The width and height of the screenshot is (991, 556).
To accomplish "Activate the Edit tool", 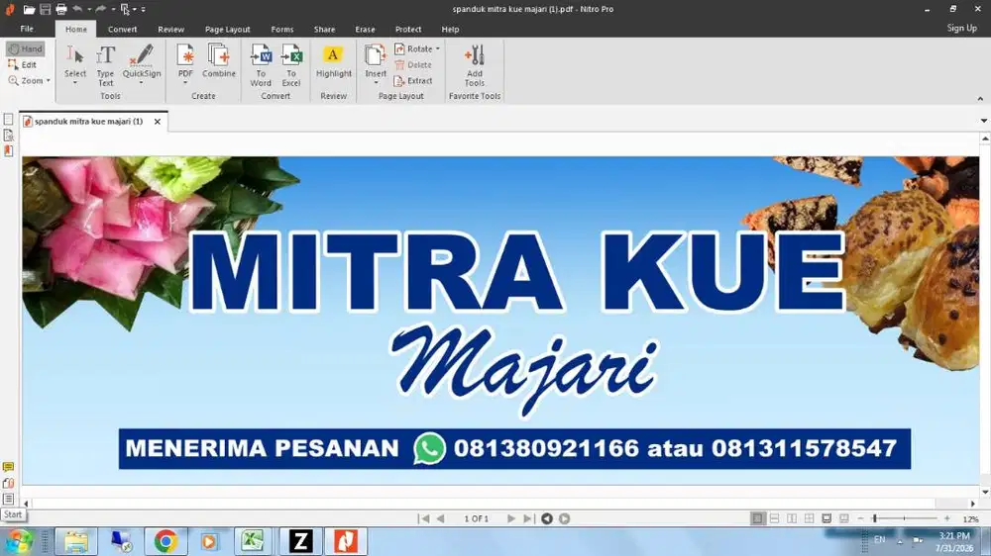I will (x=23, y=65).
